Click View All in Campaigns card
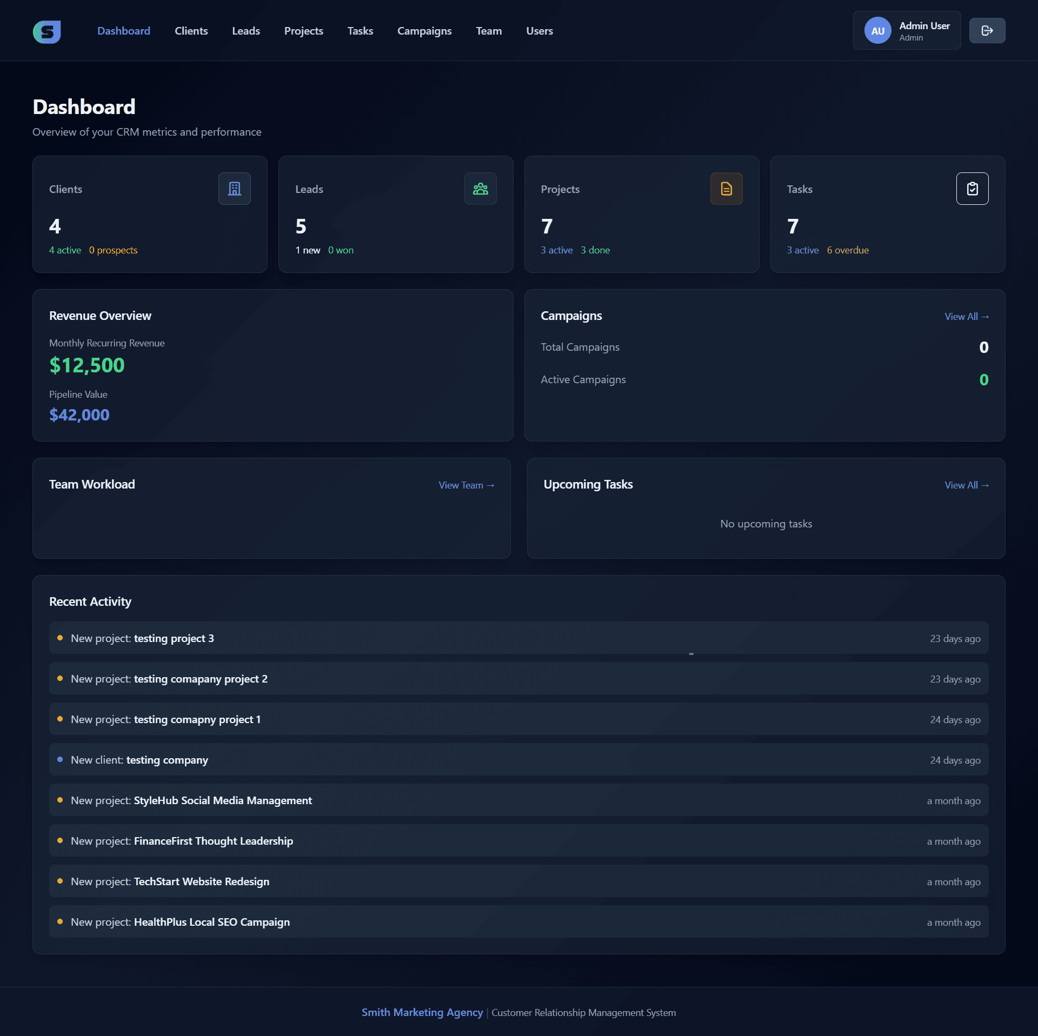1038x1036 pixels. click(967, 316)
